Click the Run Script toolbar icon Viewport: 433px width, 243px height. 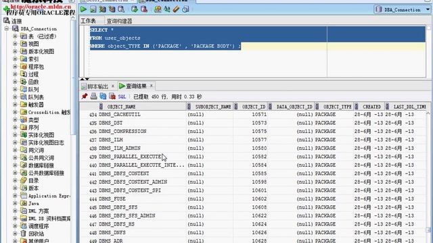click(x=93, y=9)
